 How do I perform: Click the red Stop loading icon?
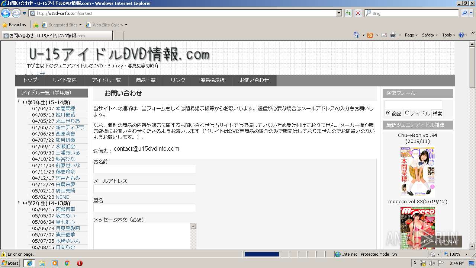[x=358, y=13]
